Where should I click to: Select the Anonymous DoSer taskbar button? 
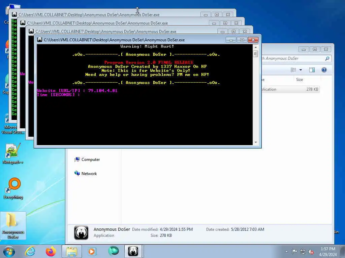pos(133,251)
